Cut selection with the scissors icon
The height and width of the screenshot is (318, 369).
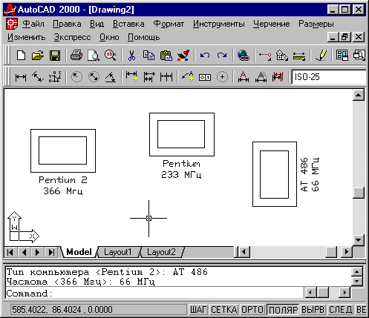(x=131, y=56)
